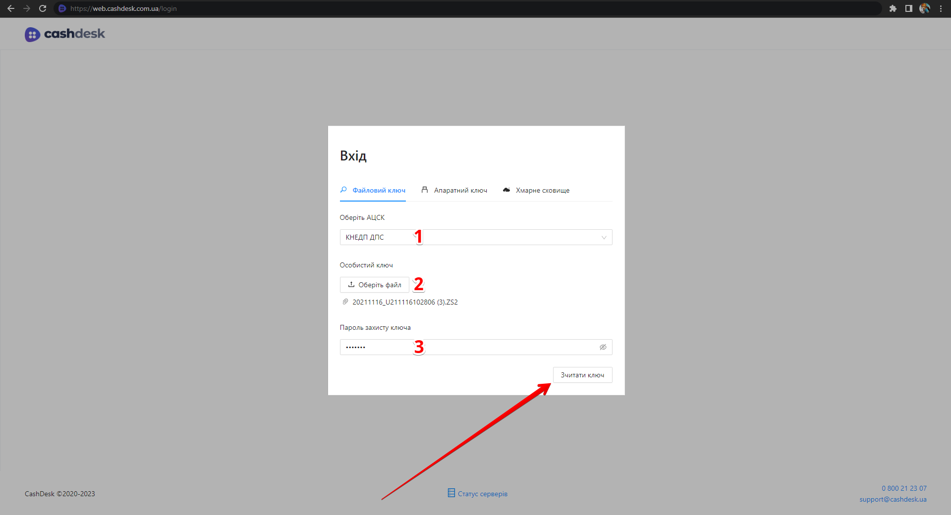Image resolution: width=951 pixels, height=515 pixels.
Task: Open the Статус серверів link
Action: tap(482, 494)
